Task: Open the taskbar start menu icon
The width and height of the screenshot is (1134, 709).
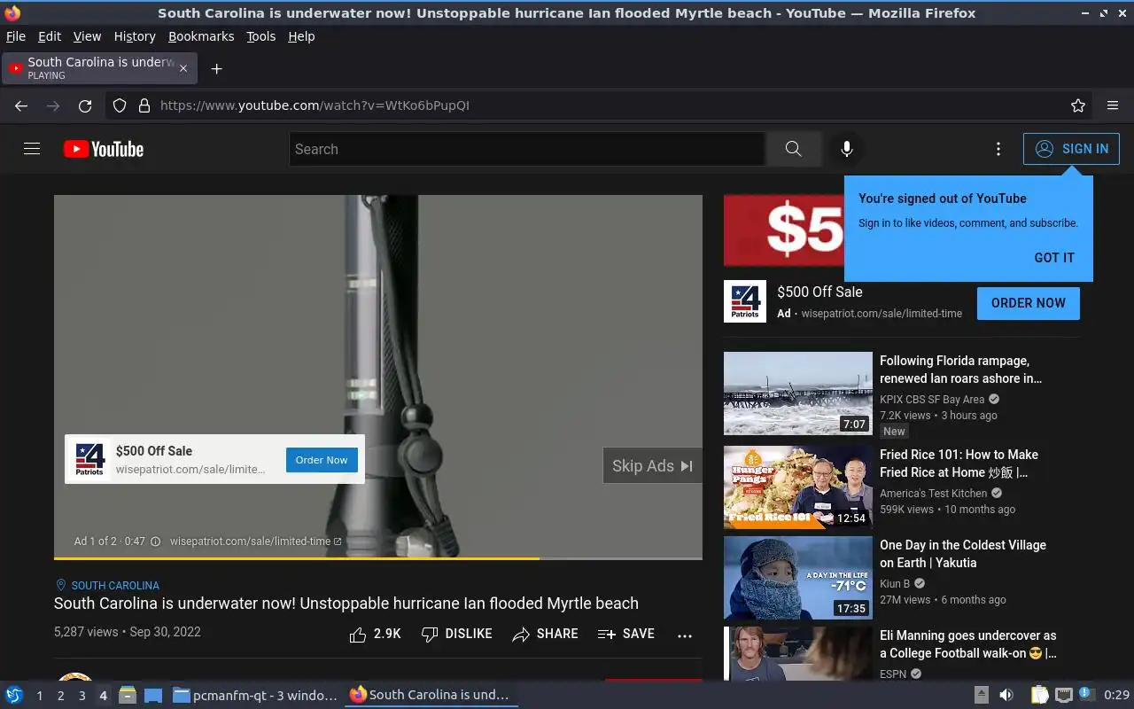Action: point(14,695)
